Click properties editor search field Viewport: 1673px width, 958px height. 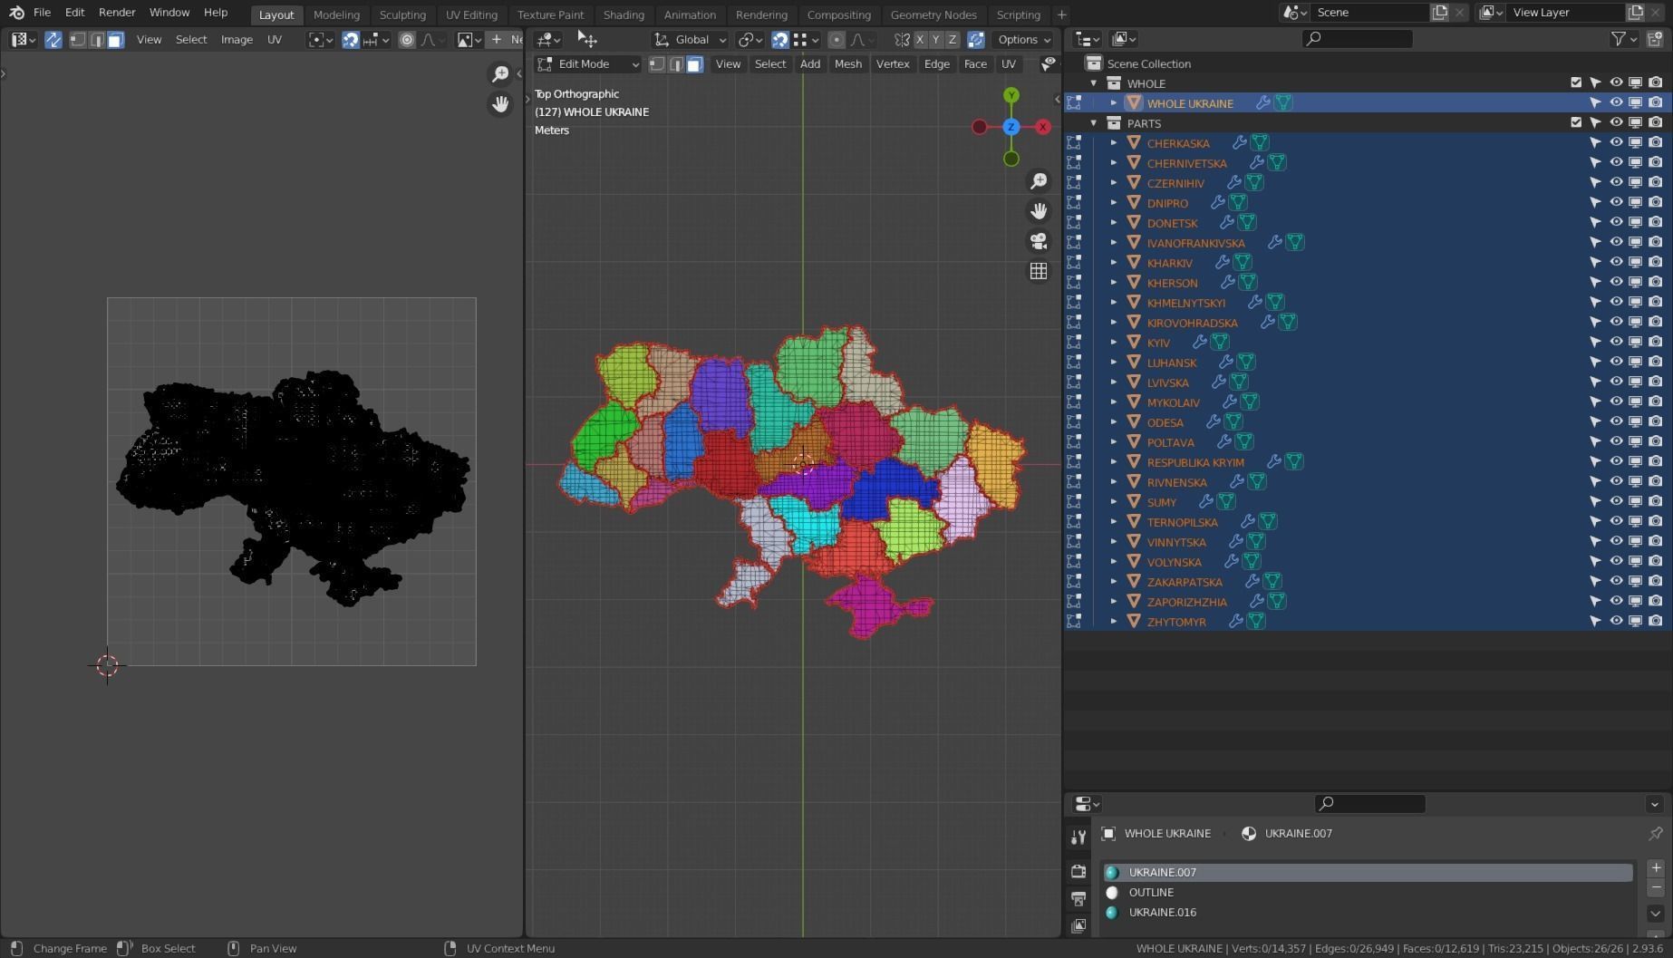coord(1369,804)
